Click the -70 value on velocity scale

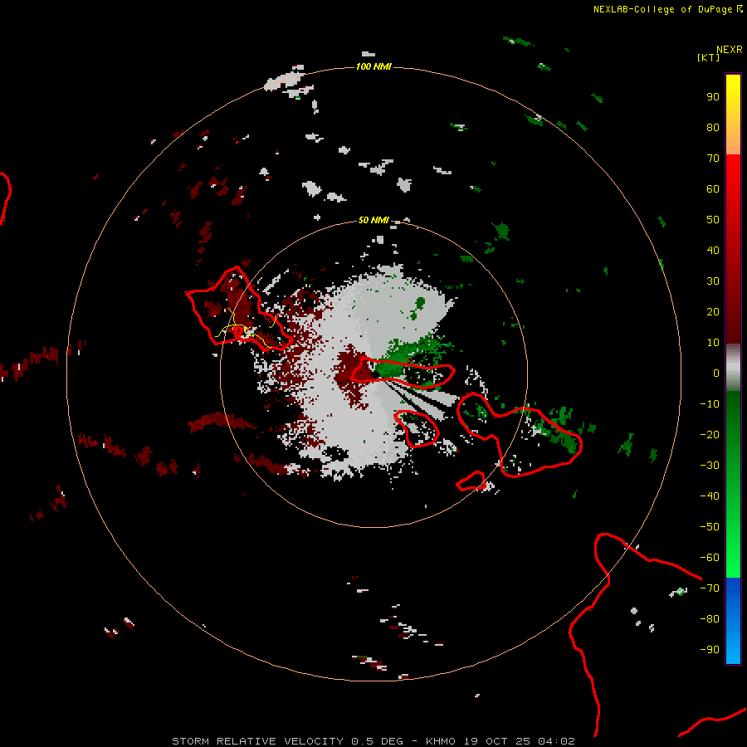tap(710, 588)
